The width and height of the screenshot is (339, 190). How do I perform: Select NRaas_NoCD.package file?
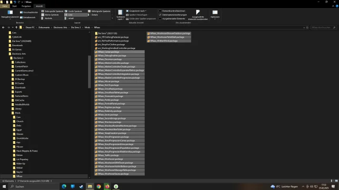pyautogui.click(x=120, y=85)
